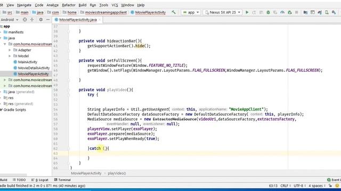Screen dimensions: 341x191
Task: Toggle fold marker at hideactionBar method line
Action: point(69,41)
